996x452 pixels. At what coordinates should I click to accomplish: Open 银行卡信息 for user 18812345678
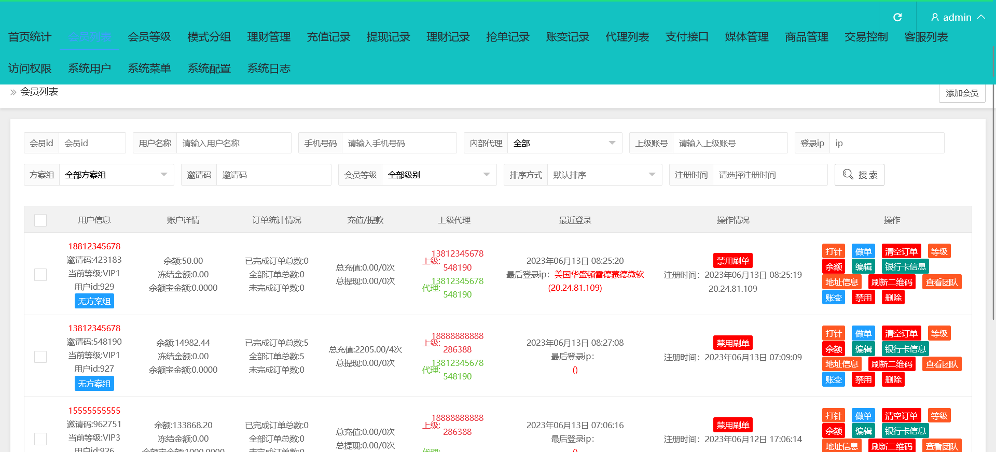905,266
